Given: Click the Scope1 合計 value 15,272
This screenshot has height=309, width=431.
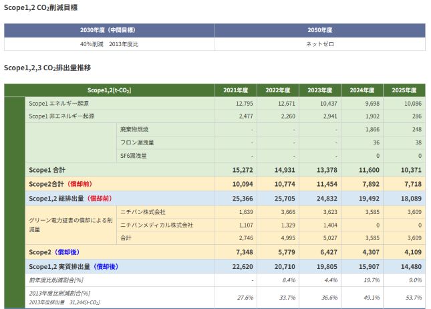Looking at the screenshot, I should (243, 170).
